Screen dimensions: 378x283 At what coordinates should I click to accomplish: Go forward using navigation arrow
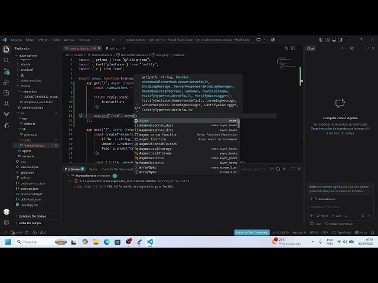pos(120,40)
